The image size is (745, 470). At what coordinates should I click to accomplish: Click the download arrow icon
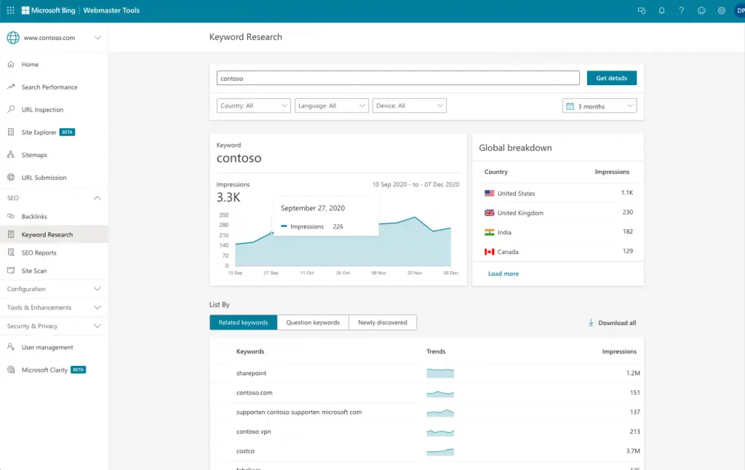(591, 323)
